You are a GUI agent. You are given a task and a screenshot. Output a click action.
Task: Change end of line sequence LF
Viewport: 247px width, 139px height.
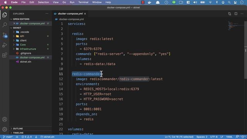click(x=222, y=137)
